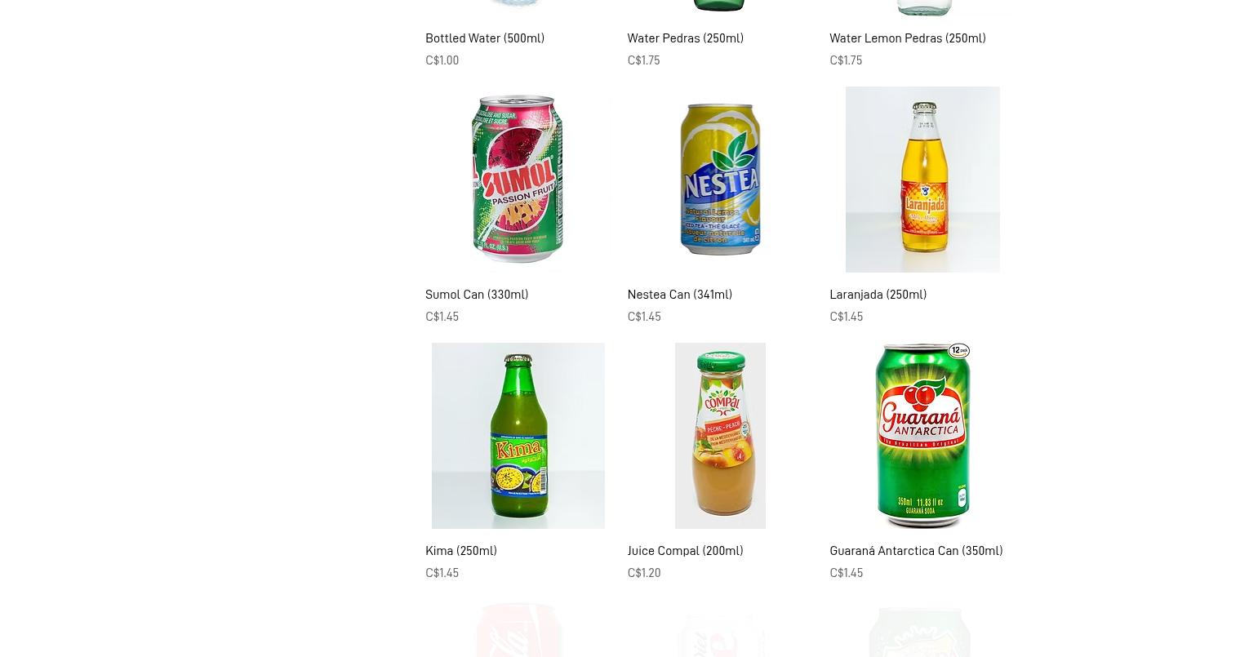Click the Nestea Can (341ml) title
The image size is (1249, 657).
[679, 295]
